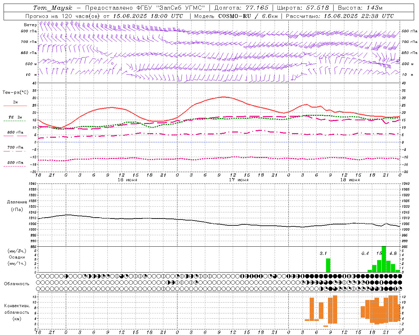Click the 0.4 precipitation total value

pyautogui.click(x=365, y=253)
